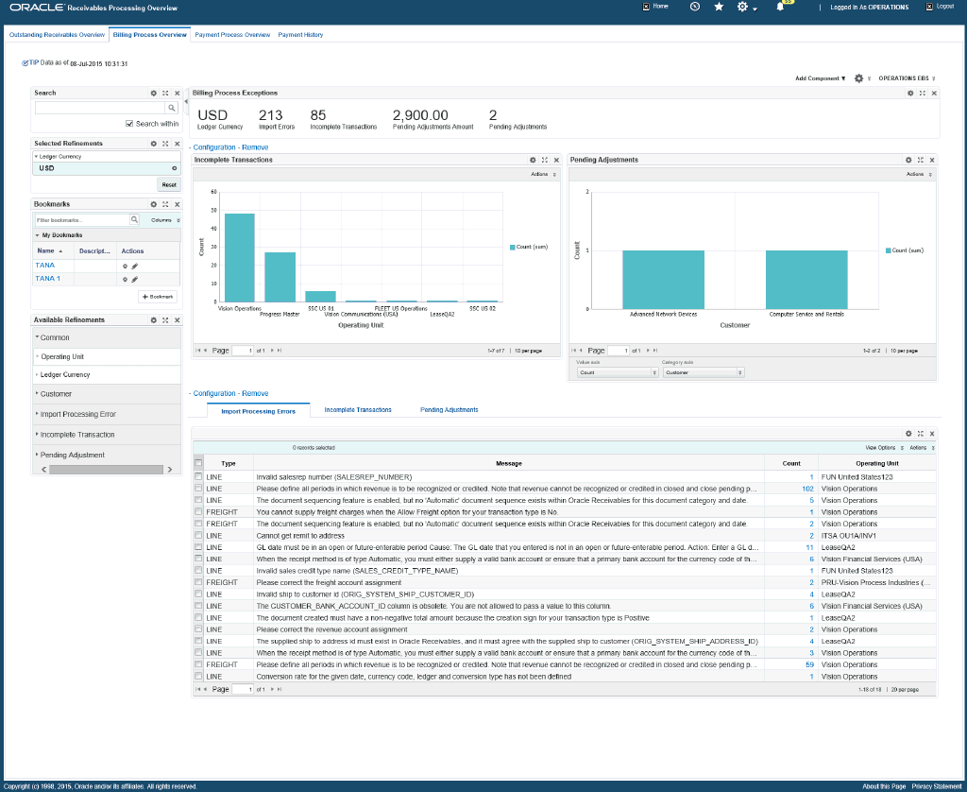This screenshot has width=967, height=792.
Task: Maximize the Incomplete Transactions chart panel
Action: (545, 160)
